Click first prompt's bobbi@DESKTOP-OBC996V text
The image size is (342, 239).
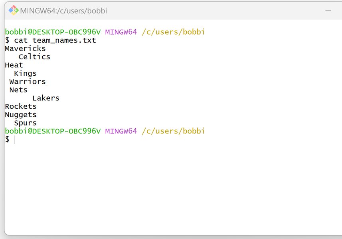pos(53,32)
